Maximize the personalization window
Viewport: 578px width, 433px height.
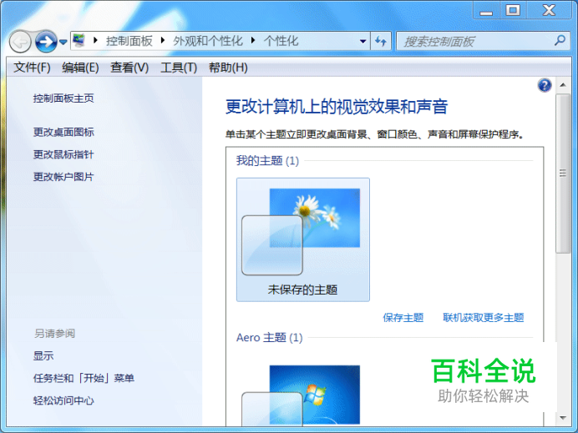(x=513, y=10)
